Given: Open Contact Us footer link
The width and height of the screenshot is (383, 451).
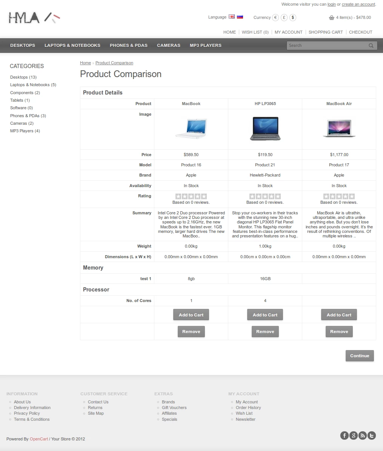Looking at the screenshot, I should [98, 402].
